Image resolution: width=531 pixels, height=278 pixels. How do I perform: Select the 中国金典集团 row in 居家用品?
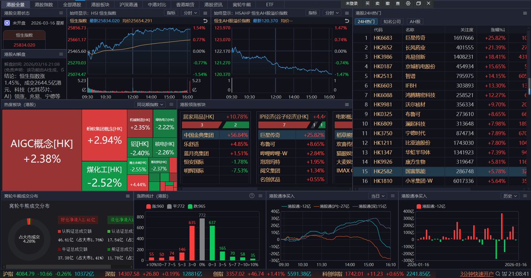click(x=215, y=135)
